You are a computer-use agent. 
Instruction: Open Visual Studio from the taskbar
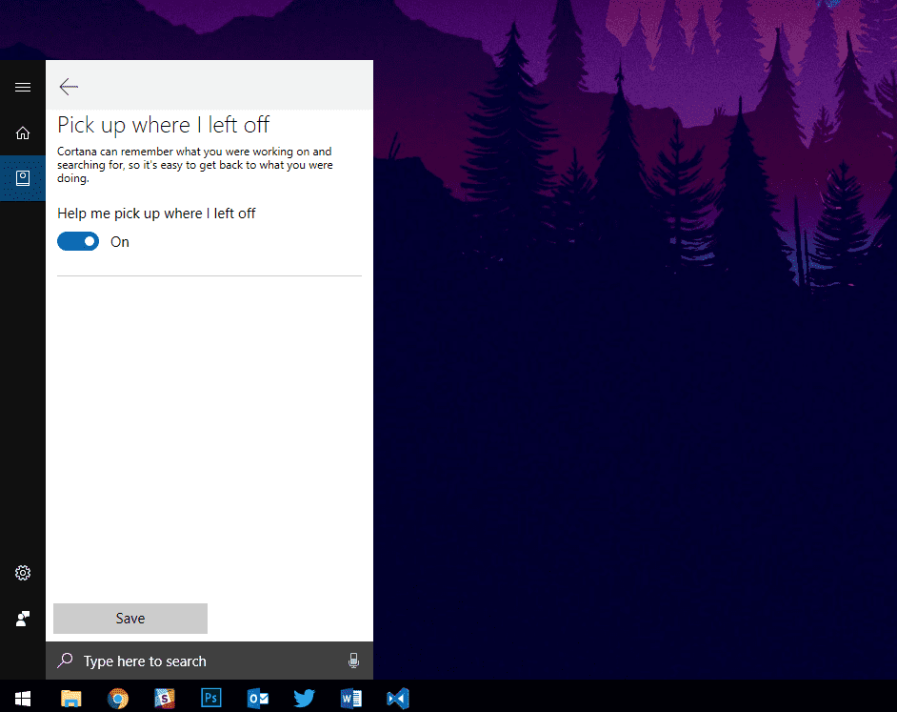398,699
